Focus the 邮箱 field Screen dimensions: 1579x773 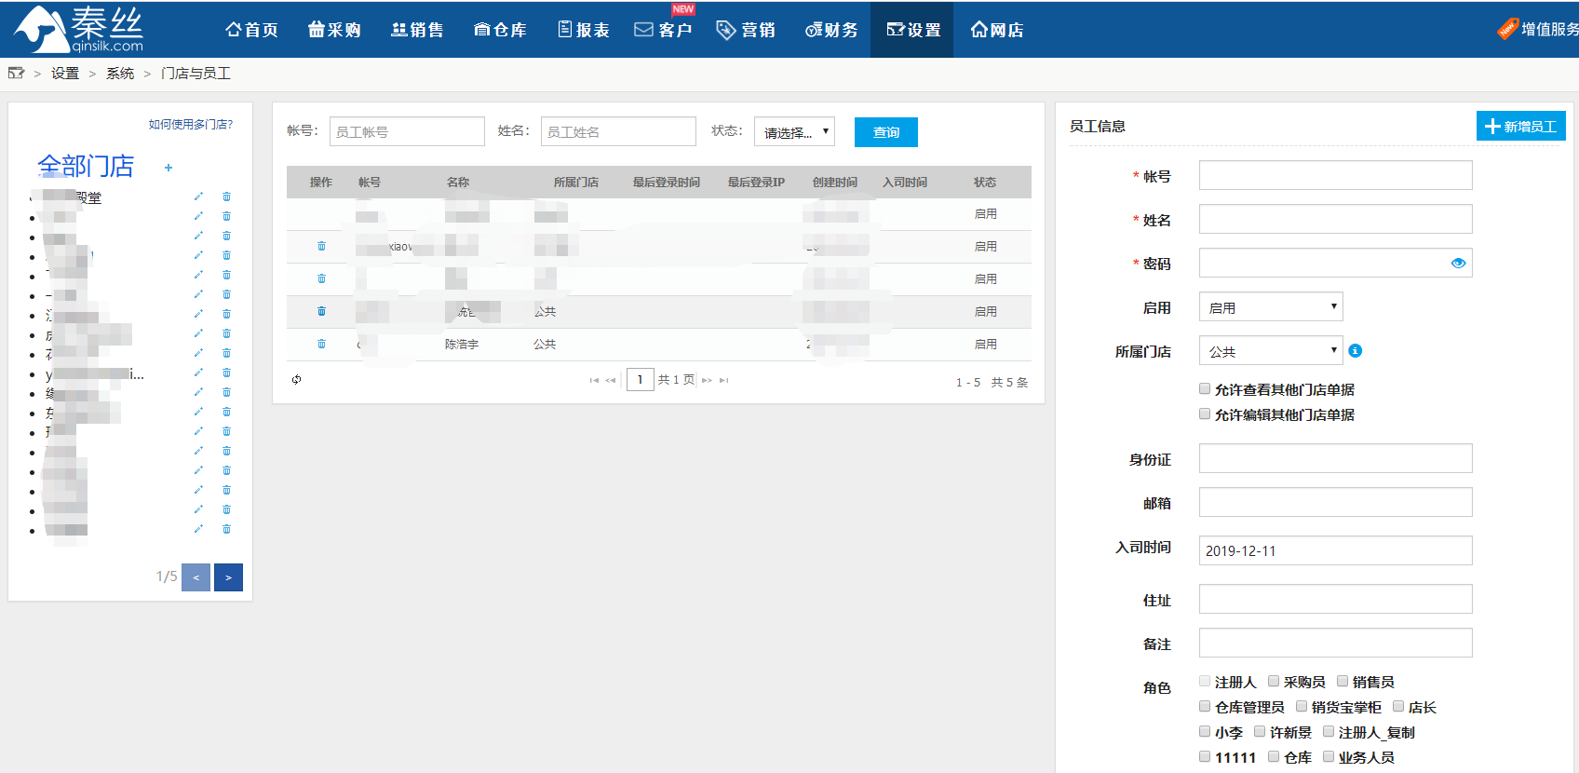pyautogui.click(x=1336, y=502)
